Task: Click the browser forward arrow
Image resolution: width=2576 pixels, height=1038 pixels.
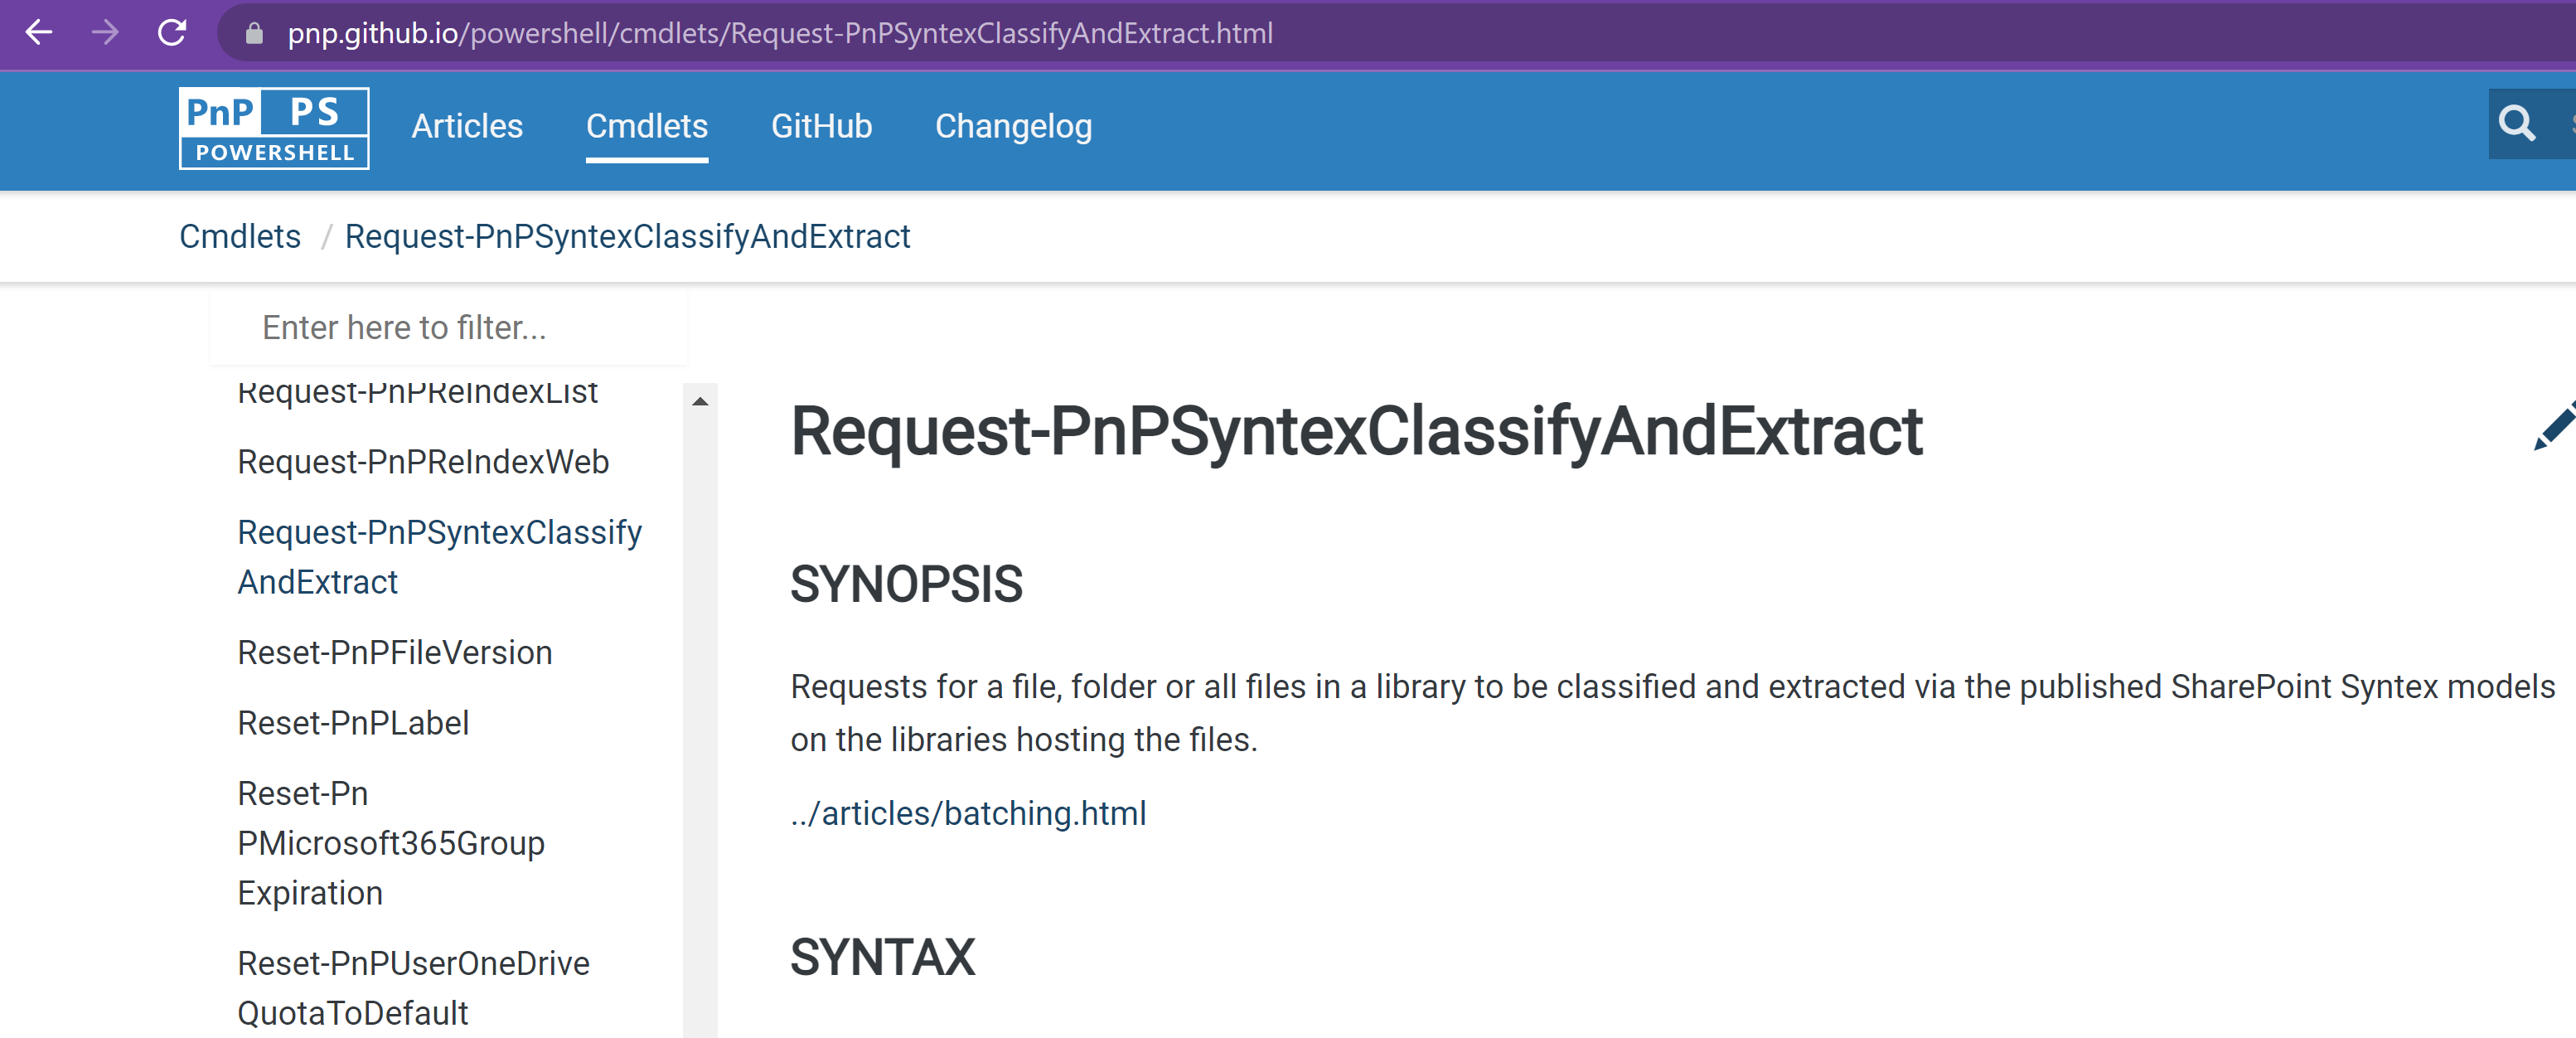Action: click(x=105, y=33)
